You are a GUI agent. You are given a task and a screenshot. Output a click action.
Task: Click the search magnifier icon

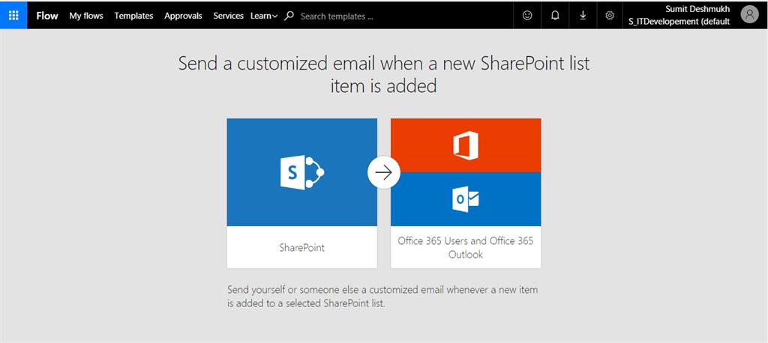289,16
